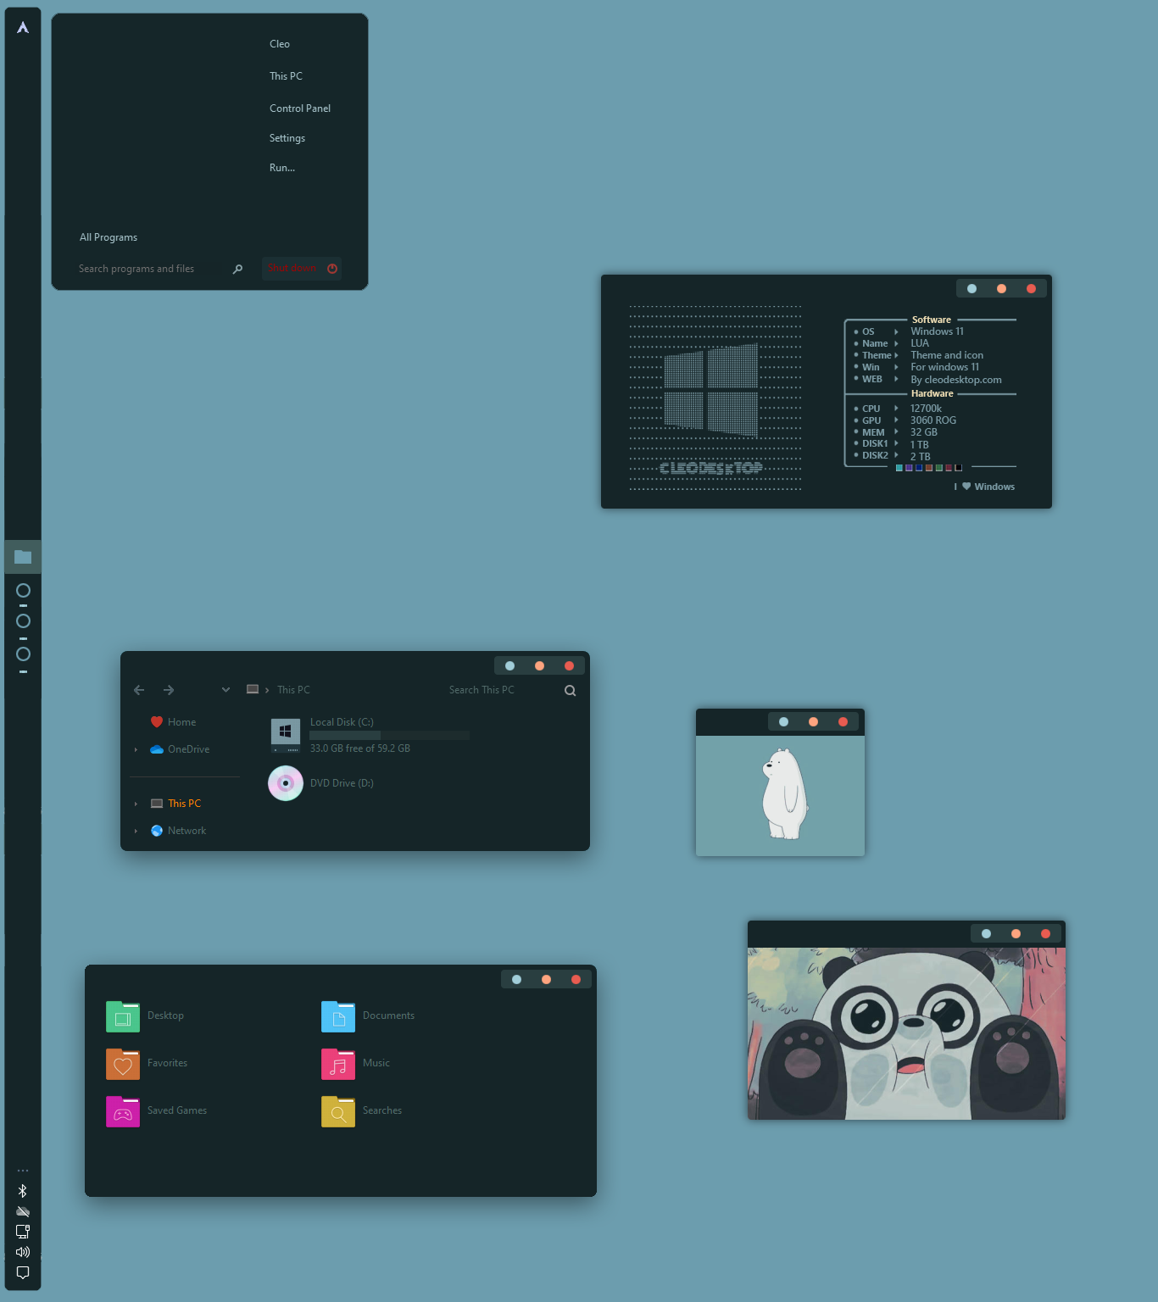The width and height of the screenshot is (1158, 1302).
Task: Open Bluetooth tray icon
Action: point(23,1191)
